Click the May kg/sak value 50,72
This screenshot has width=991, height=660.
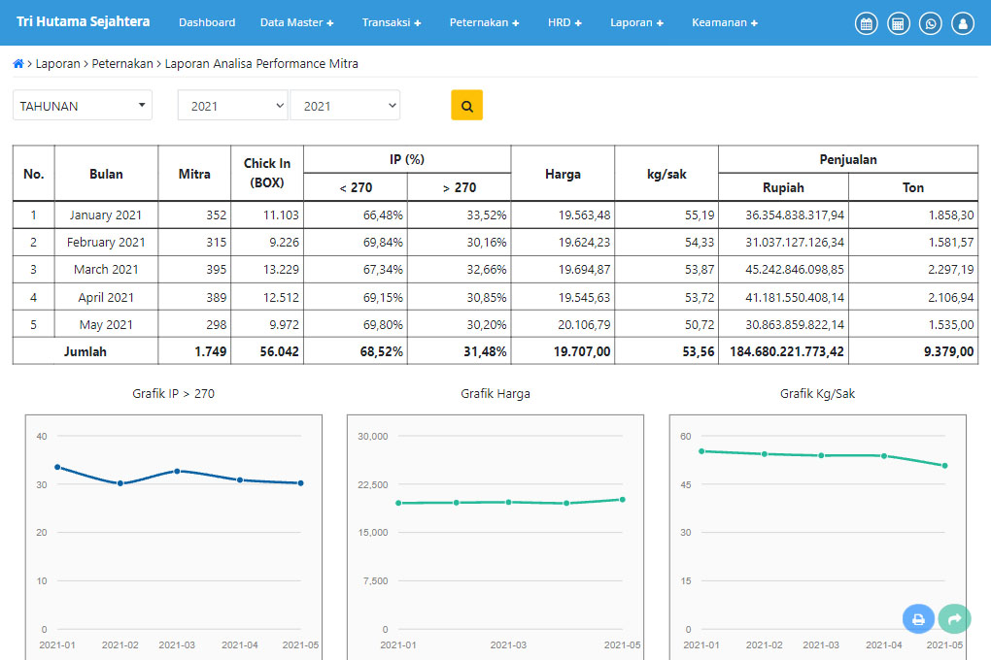pyautogui.click(x=700, y=324)
